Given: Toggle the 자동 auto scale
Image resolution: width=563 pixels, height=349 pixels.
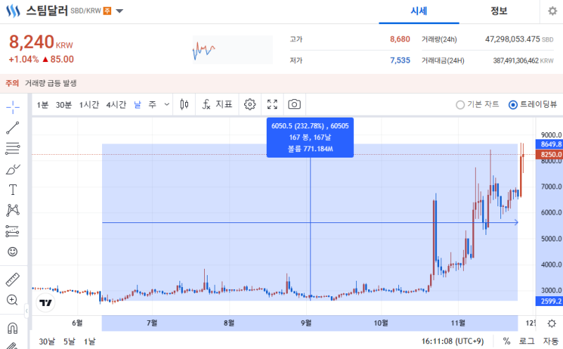Looking at the screenshot, I should coord(550,341).
